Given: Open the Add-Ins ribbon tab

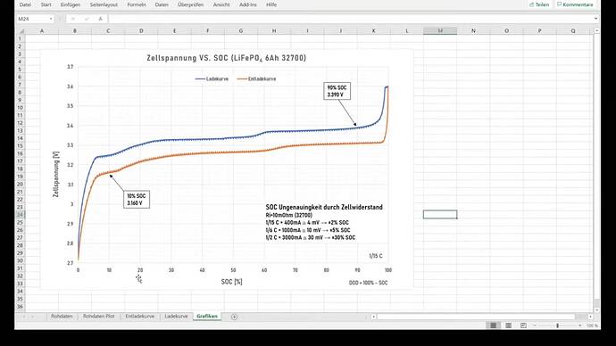Looking at the screenshot, I should (x=248, y=4).
